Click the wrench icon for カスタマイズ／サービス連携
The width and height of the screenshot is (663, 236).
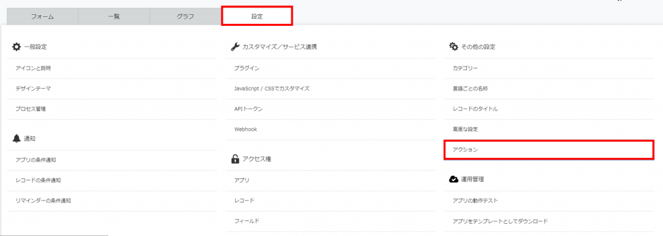coord(235,47)
